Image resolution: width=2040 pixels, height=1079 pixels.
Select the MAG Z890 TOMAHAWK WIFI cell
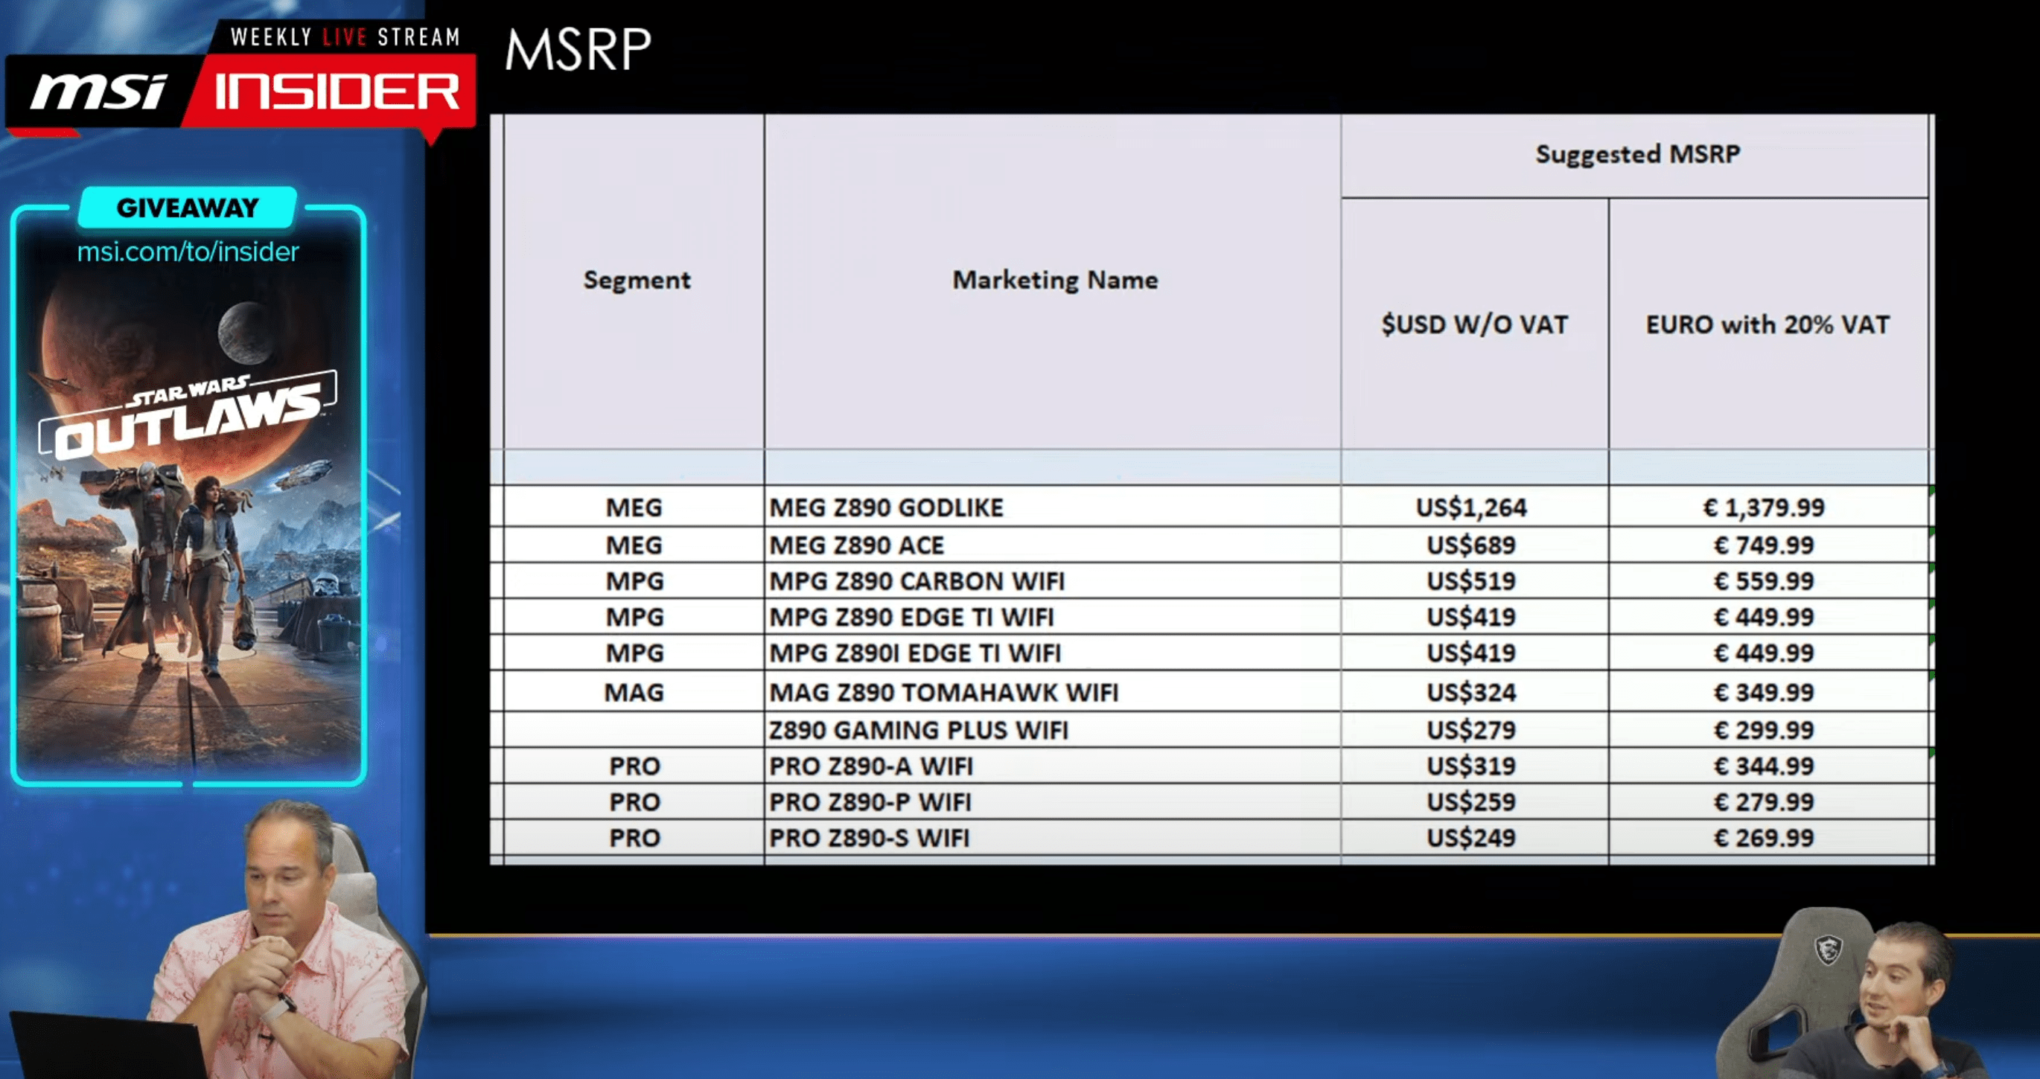[1053, 692]
